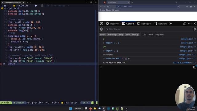The height and width of the screenshot is (111, 197).
Task: Bookmark this page with star icon
Action: coord(178,6)
